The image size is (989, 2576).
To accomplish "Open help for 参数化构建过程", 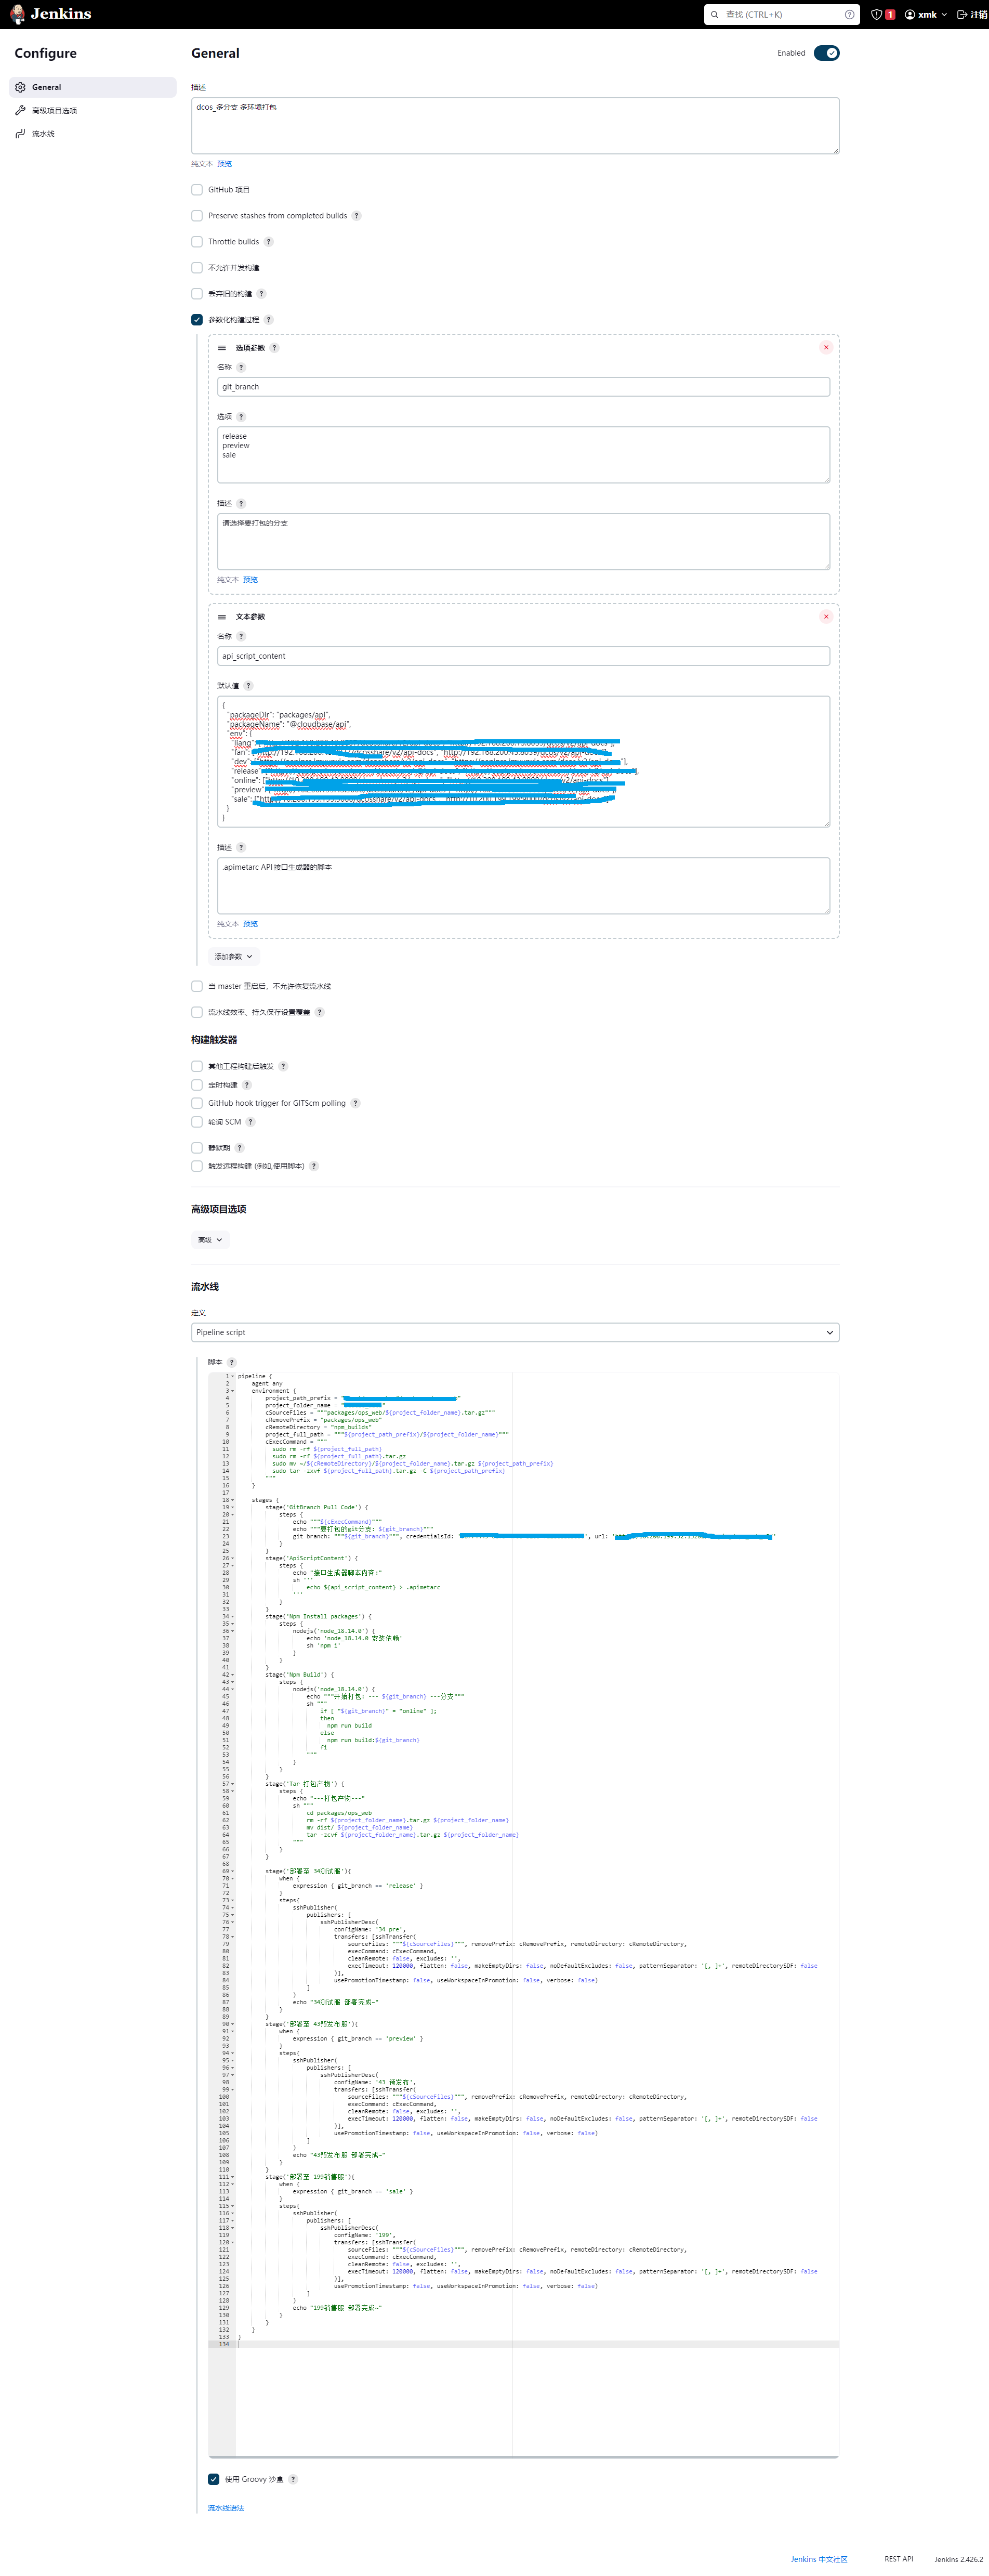I will (269, 320).
